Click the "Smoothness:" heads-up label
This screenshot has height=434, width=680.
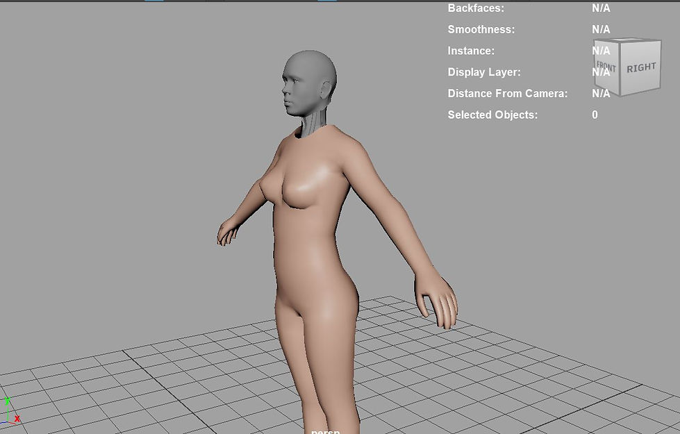tap(481, 29)
